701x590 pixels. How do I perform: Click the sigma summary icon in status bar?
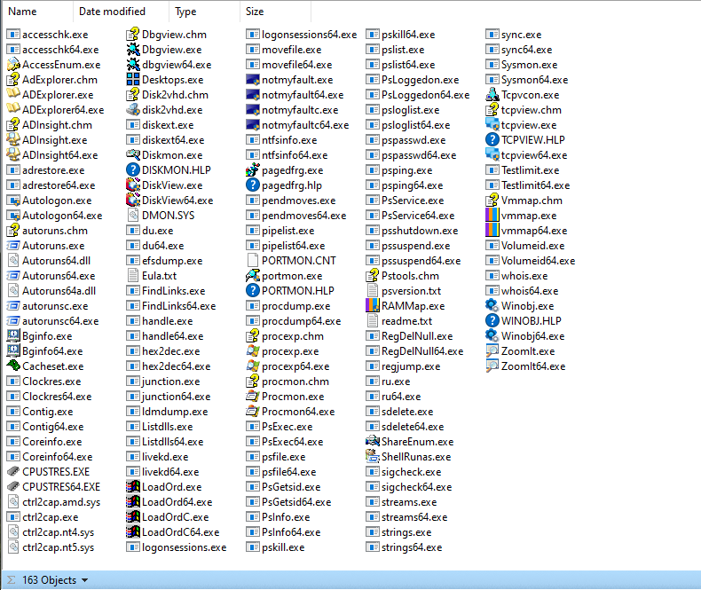click(x=12, y=580)
